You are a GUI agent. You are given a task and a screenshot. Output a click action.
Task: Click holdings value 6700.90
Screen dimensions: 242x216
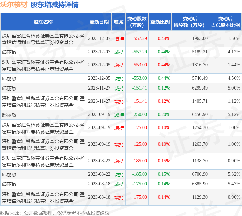[x=200, y=174]
